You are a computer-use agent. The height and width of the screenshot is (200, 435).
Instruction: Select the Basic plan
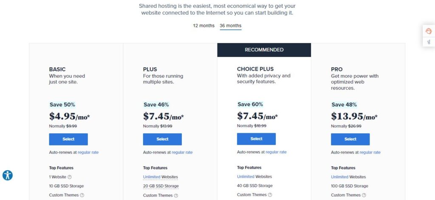(68, 139)
